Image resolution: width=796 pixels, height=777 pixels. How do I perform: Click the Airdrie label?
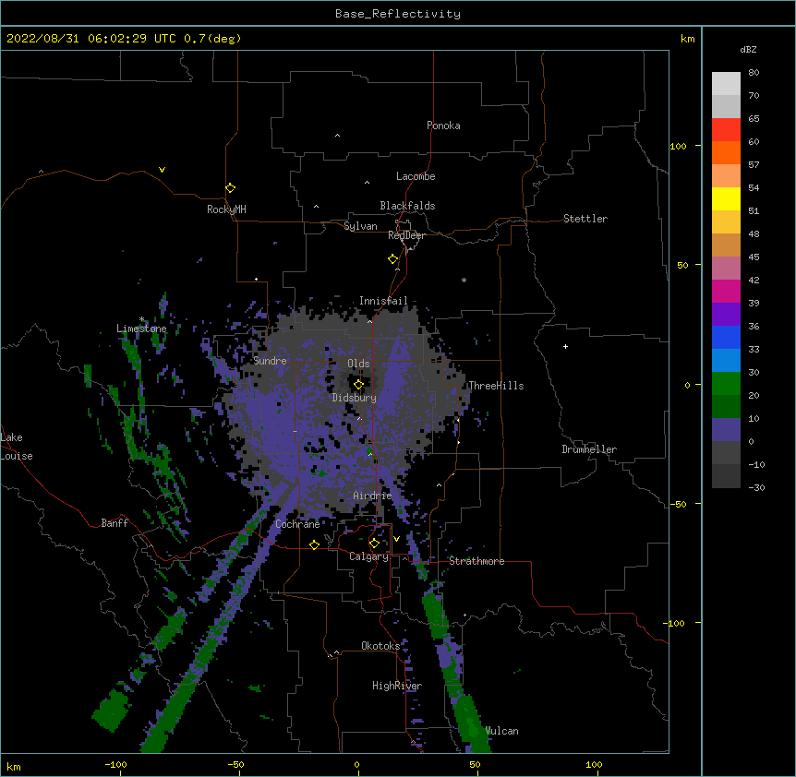(372, 496)
